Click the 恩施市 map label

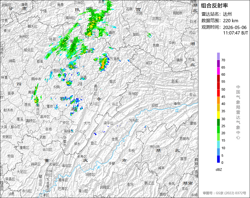tap(184, 139)
